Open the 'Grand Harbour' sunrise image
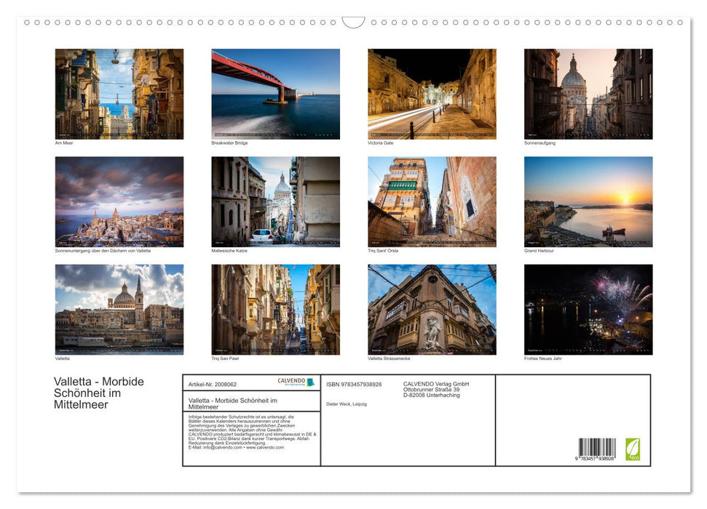 click(588, 201)
